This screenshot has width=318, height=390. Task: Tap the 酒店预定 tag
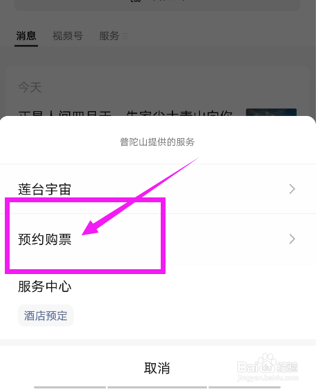(x=46, y=315)
